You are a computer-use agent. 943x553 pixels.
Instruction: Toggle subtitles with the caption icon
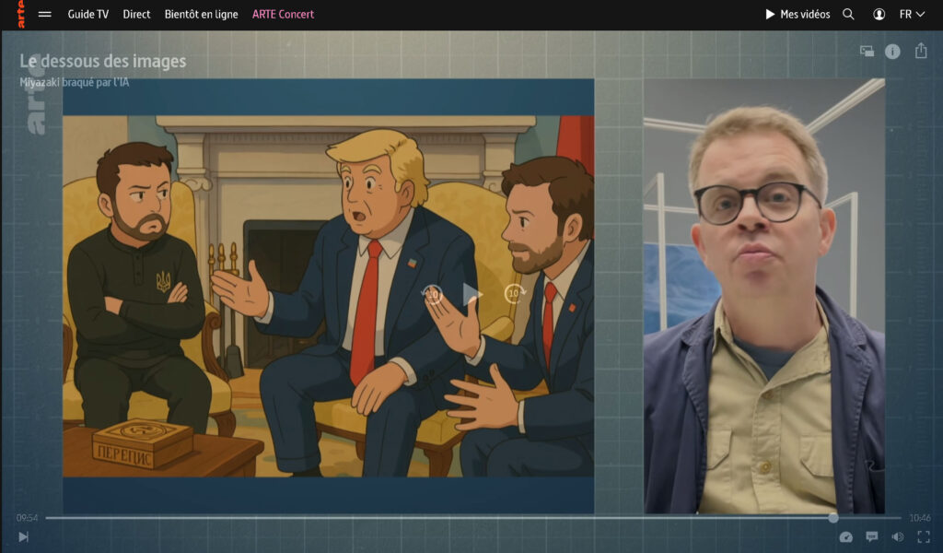click(872, 537)
